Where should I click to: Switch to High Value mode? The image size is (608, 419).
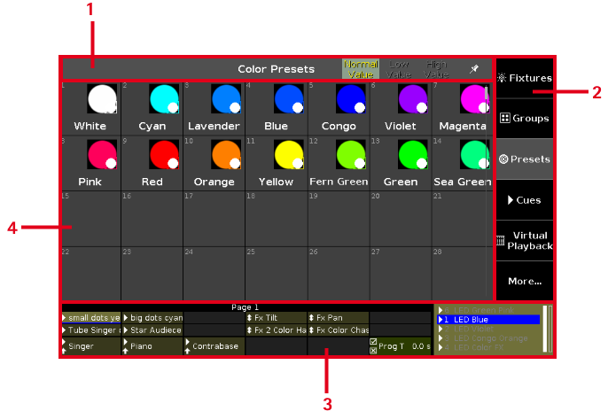coord(436,69)
